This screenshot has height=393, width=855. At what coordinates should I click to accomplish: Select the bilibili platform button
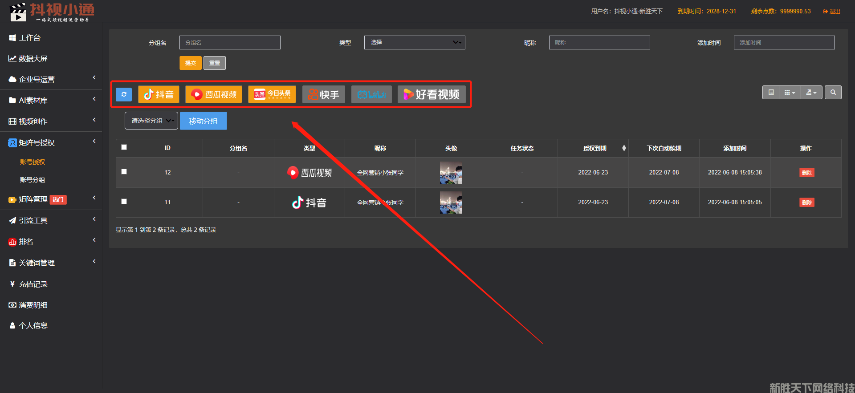(x=371, y=94)
